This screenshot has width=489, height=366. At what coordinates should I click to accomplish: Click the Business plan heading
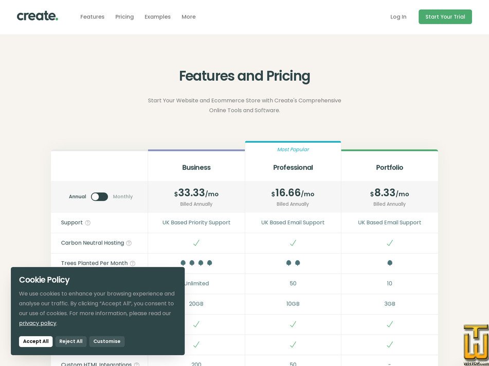coord(196,167)
